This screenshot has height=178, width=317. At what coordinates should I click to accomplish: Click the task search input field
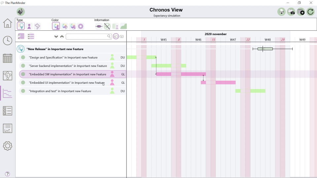click(87, 37)
